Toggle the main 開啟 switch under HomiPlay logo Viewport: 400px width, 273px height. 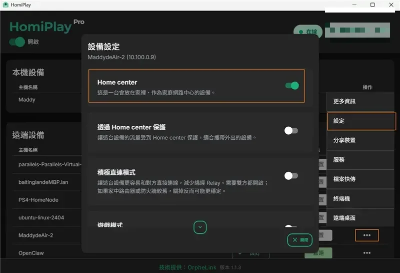point(17,42)
